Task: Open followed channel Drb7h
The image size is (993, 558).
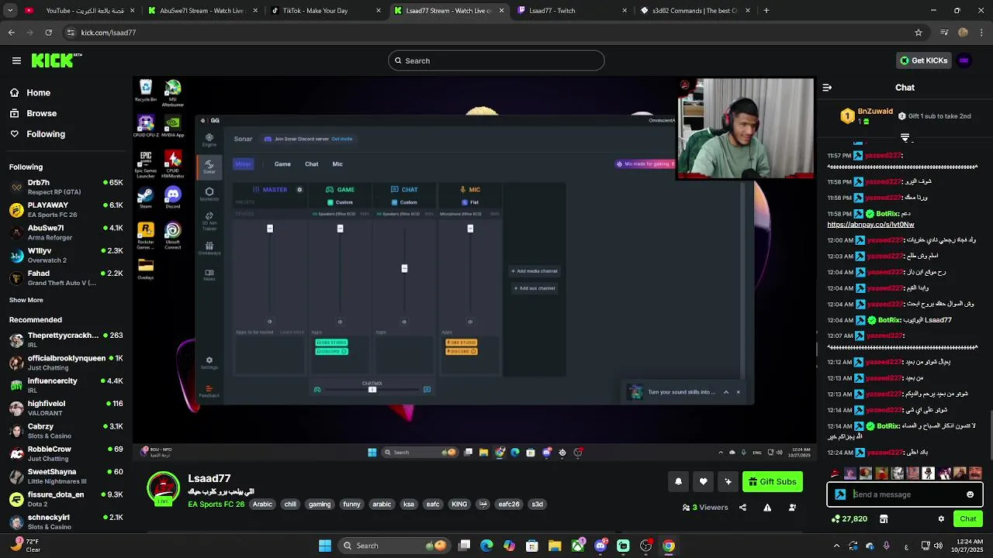Action: coord(66,187)
